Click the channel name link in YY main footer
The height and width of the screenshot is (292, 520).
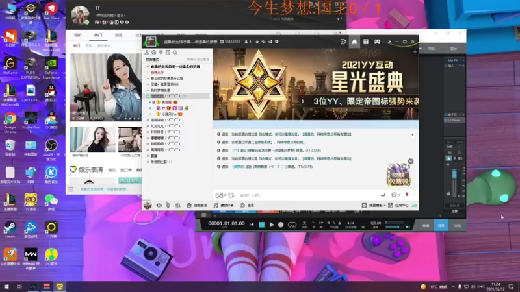click(103, 189)
